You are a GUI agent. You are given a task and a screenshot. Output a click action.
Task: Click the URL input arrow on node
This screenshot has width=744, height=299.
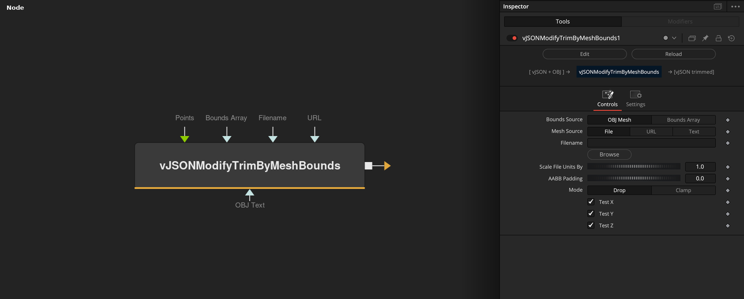tap(315, 139)
